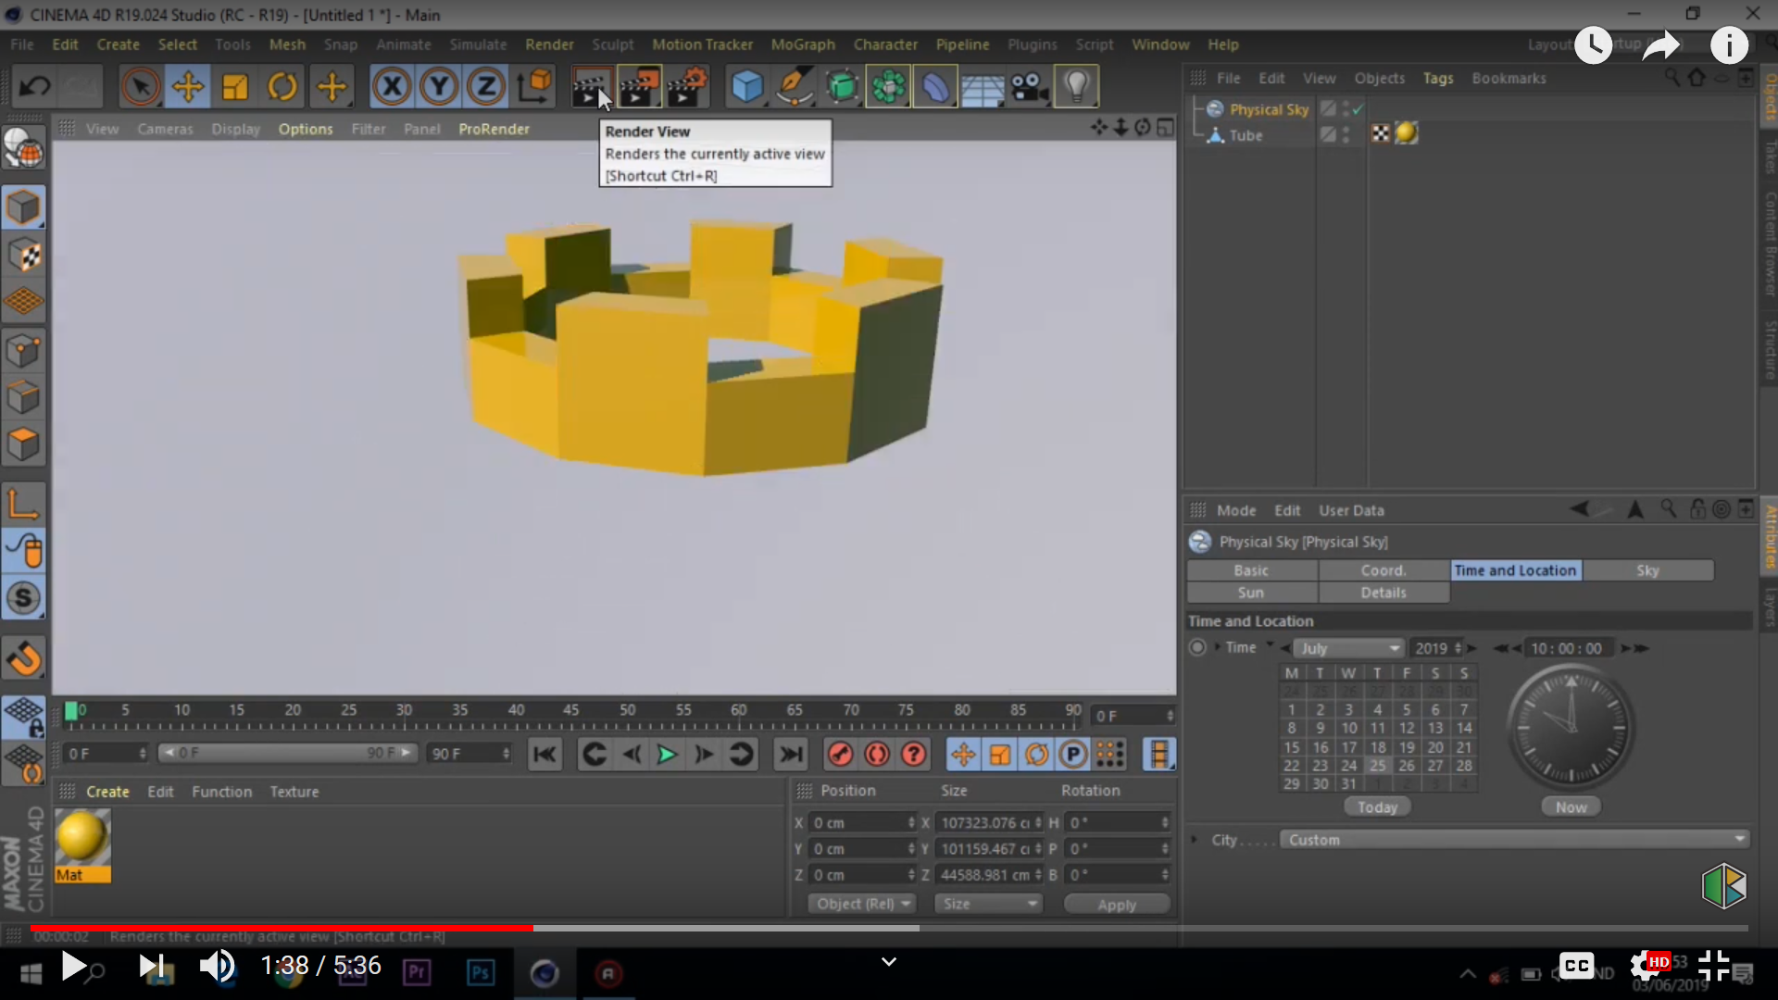Screen dimensions: 1778x1000
Task: Open the Render menu
Action: click(x=549, y=44)
